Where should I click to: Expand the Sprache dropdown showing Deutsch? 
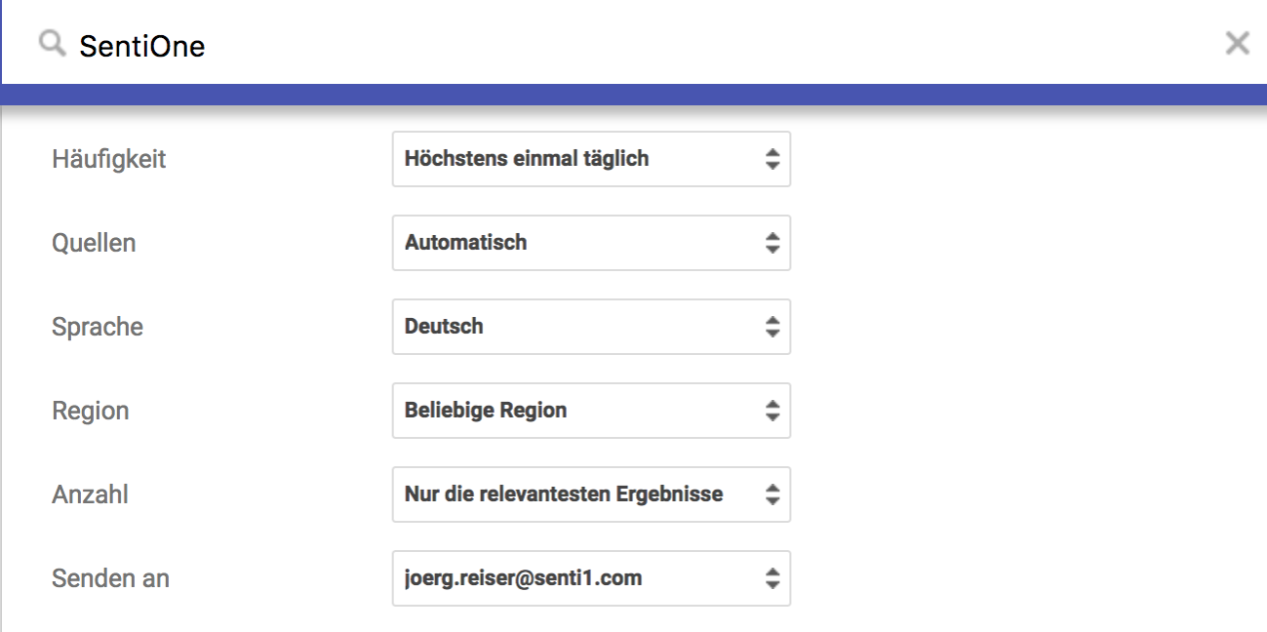tap(590, 327)
